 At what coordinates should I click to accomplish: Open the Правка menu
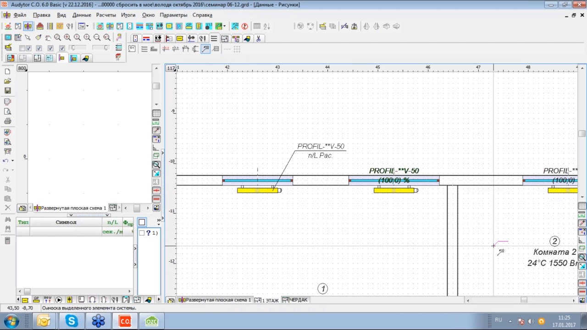coord(41,15)
